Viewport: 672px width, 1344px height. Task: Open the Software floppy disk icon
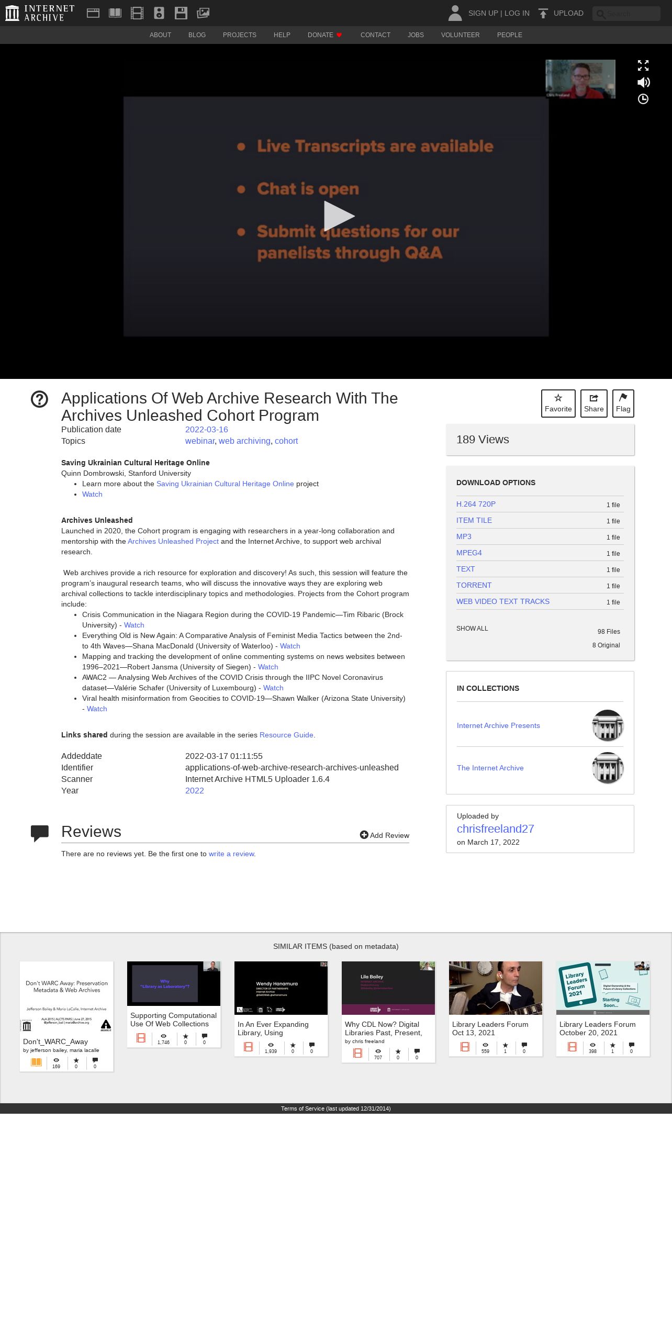[181, 13]
